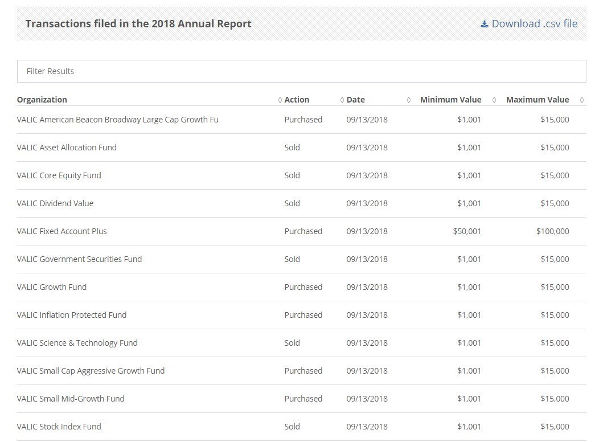This screenshot has height=442, width=599.
Task: Open the Download .csv file link
Action: (534, 24)
